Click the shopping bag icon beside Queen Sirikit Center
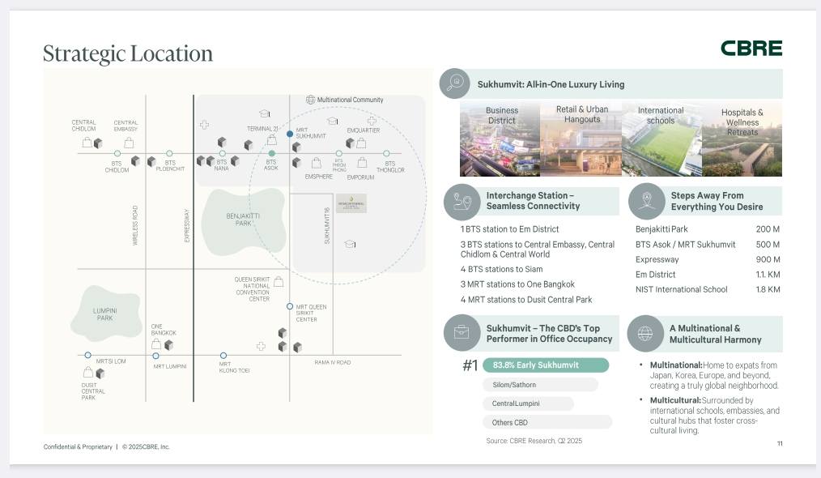 point(279,282)
